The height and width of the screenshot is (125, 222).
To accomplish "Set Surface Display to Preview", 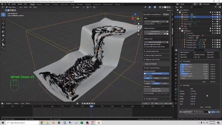I will 156,78.
